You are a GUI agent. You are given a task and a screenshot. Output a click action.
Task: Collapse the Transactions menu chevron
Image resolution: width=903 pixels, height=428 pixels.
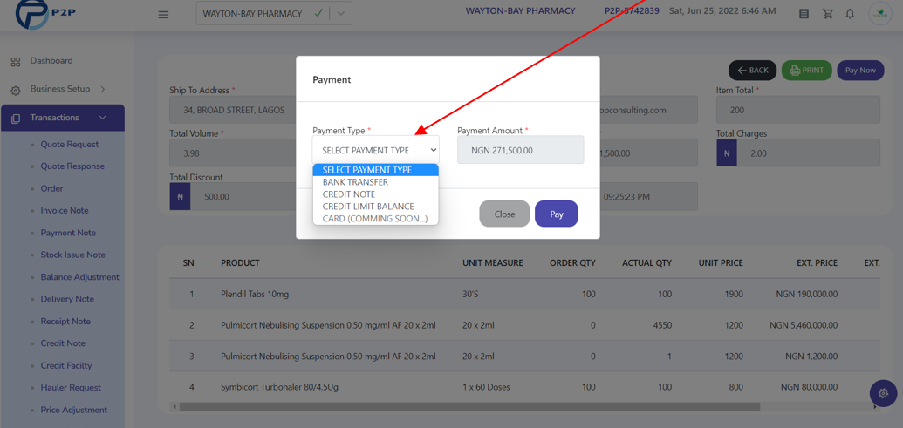pyautogui.click(x=102, y=118)
